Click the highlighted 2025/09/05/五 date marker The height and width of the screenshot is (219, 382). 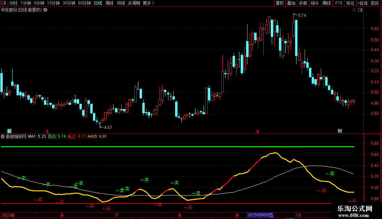260,215
